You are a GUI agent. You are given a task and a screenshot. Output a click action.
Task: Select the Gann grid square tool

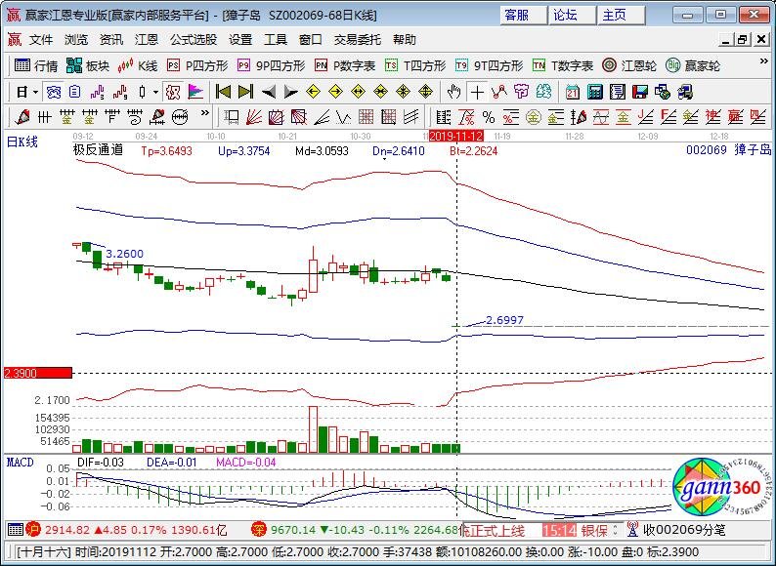[366, 118]
